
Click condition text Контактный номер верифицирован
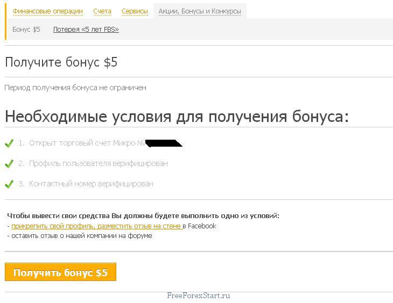coord(91,184)
